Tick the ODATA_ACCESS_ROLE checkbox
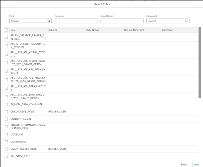This screenshot has width=203, height=167. (7, 149)
